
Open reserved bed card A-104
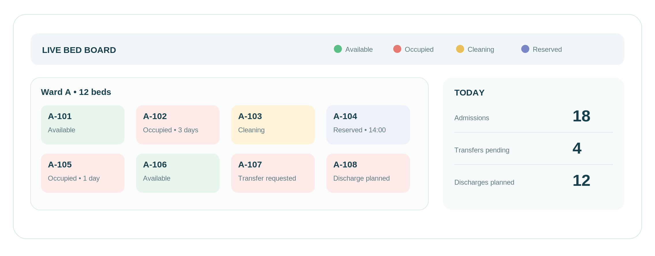[x=368, y=125]
